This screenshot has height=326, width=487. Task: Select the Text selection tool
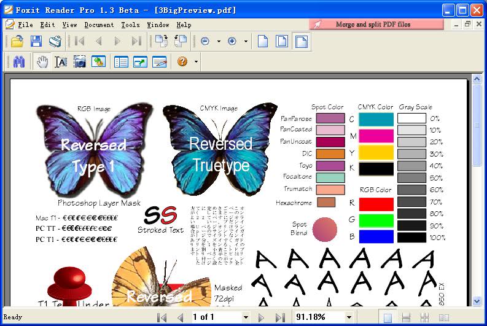[61, 61]
